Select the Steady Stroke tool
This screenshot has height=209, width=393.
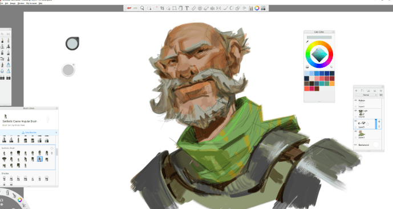[x=225, y=9]
